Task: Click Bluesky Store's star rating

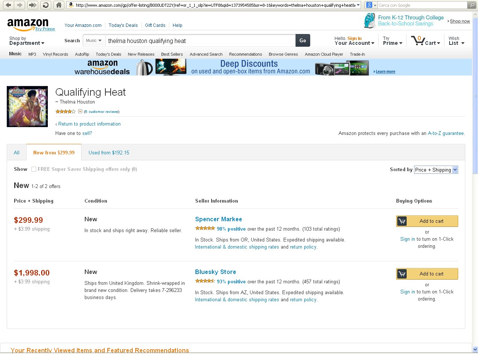Action: click(205, 281)
